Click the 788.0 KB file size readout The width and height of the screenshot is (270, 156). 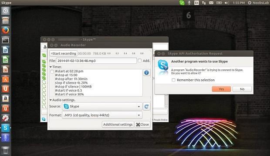99,53
